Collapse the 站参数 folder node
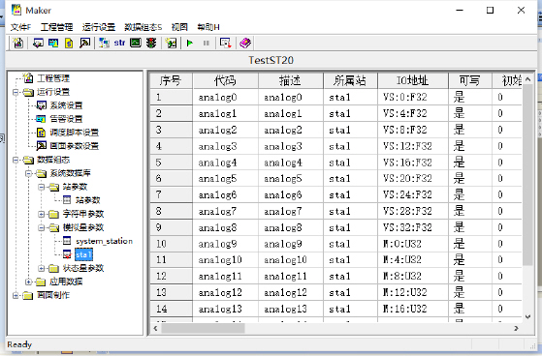Screen dimensions: 542x356 [42, 187]
